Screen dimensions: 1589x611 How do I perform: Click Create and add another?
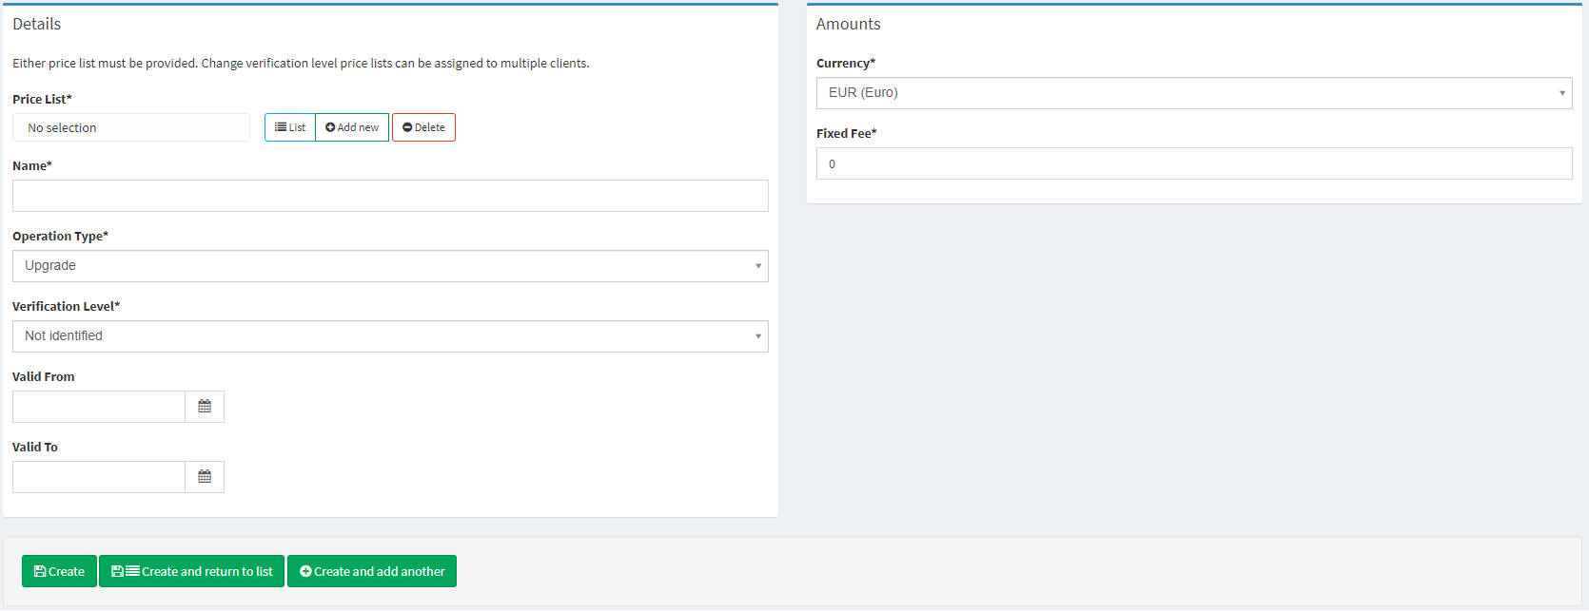coord(372,571)
